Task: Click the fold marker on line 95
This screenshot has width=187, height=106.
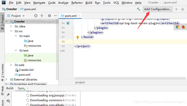Action: tap(73, 28)
